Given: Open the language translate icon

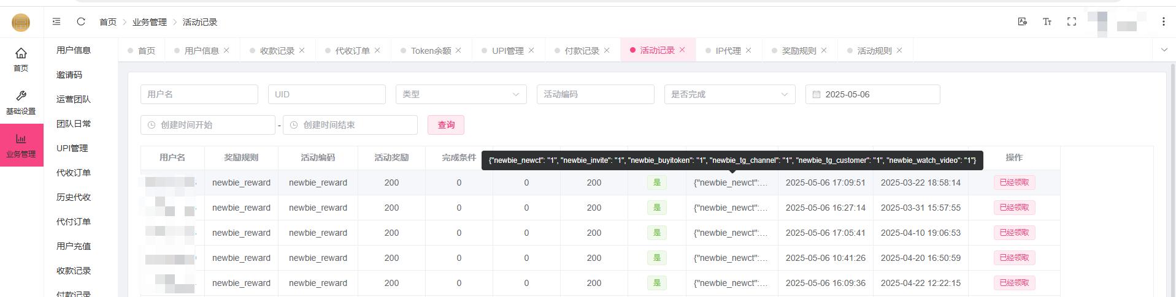Looking at the screenshot, I should (x=1022, y=21).
